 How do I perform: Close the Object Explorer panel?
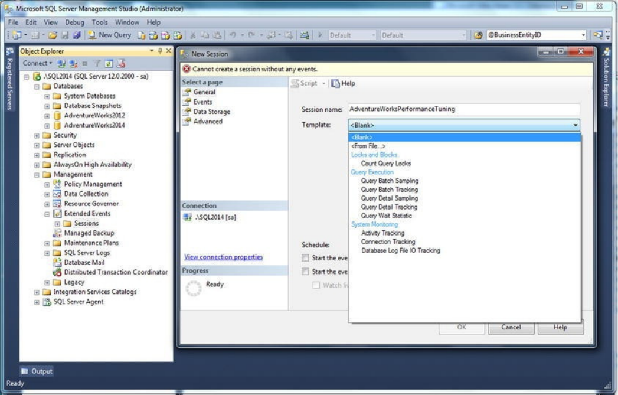point(169,51)
